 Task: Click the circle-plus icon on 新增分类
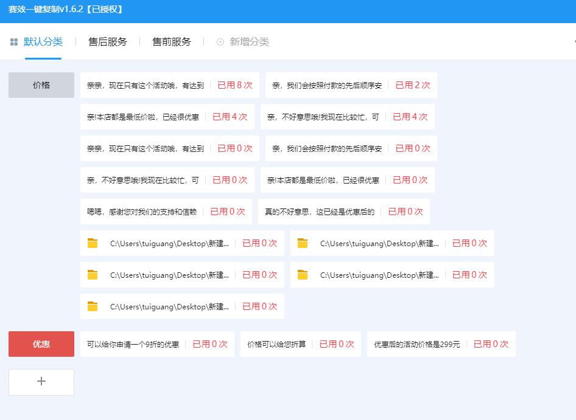[x=220, y=42]
